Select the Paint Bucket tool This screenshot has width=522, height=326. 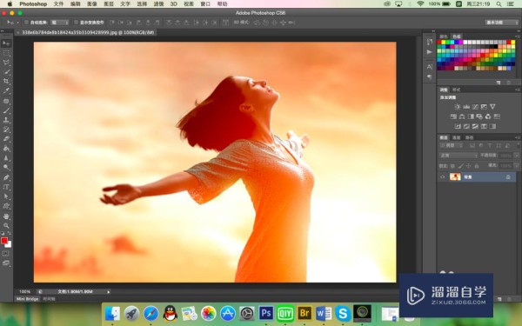coord(6,149)
